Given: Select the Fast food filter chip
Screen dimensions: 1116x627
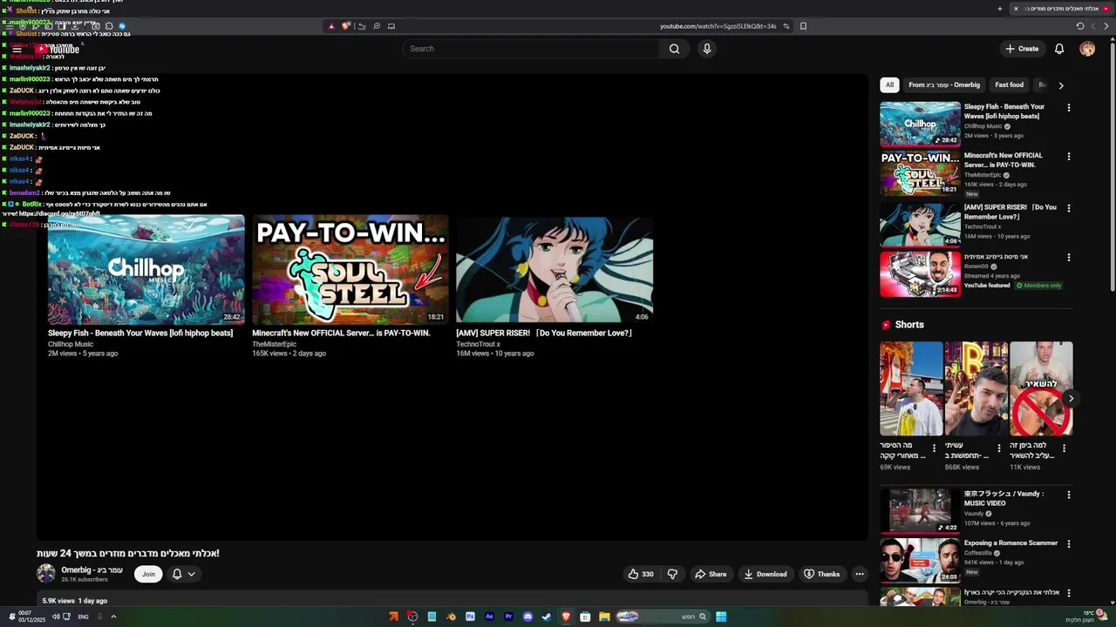Looking at the screenshot, I should coord(1010,85).
